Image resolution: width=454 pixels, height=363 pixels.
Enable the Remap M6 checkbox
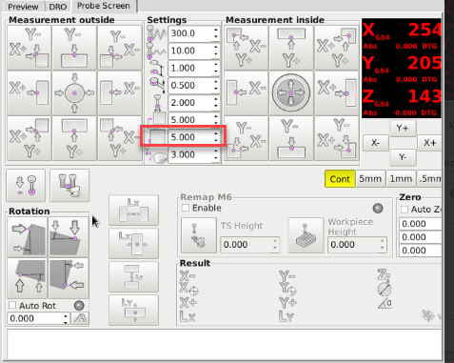point(186,208)
